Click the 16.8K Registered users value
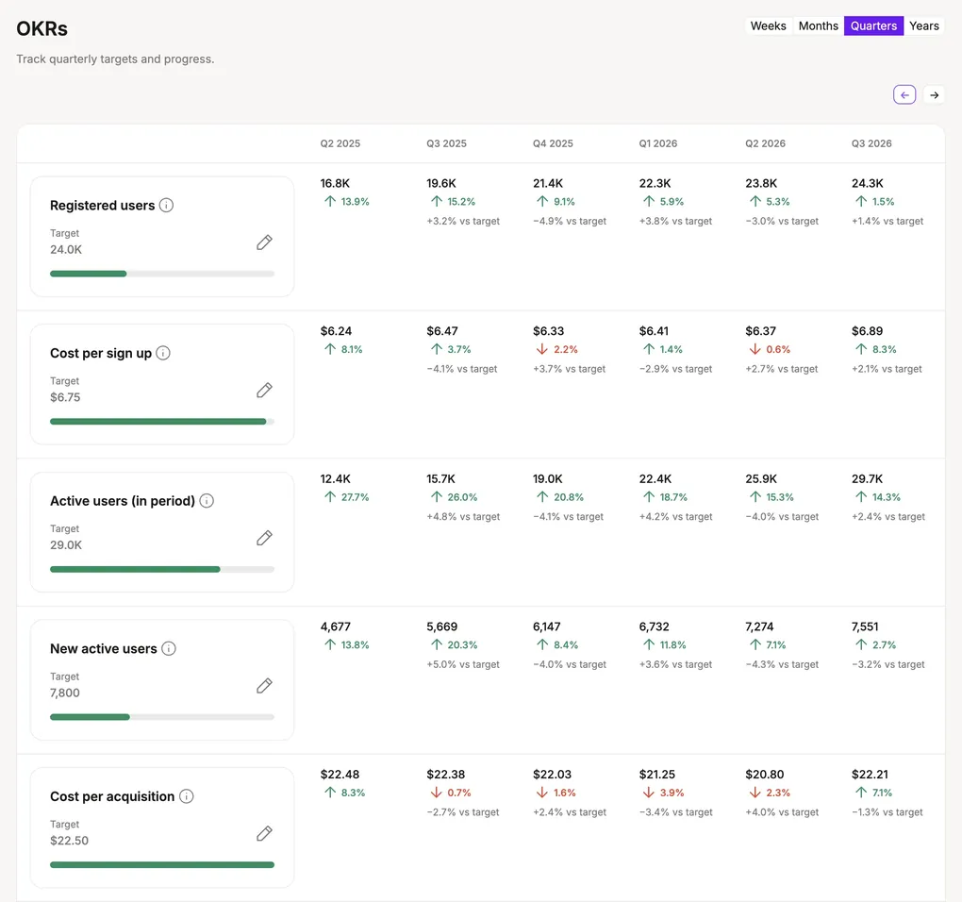Image resolution: width=962 pixels, height=902 pixels. pyautogui.click(x=335, y=183)
